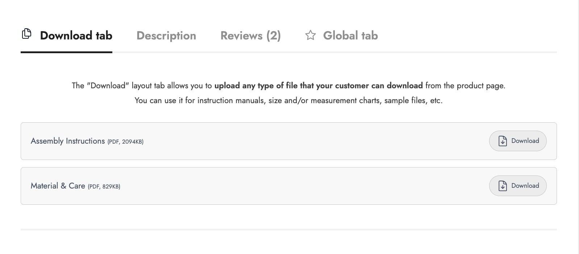This screenshot has height=254, width=579.
Task: Click "from the product page" text
Action: 465,86
